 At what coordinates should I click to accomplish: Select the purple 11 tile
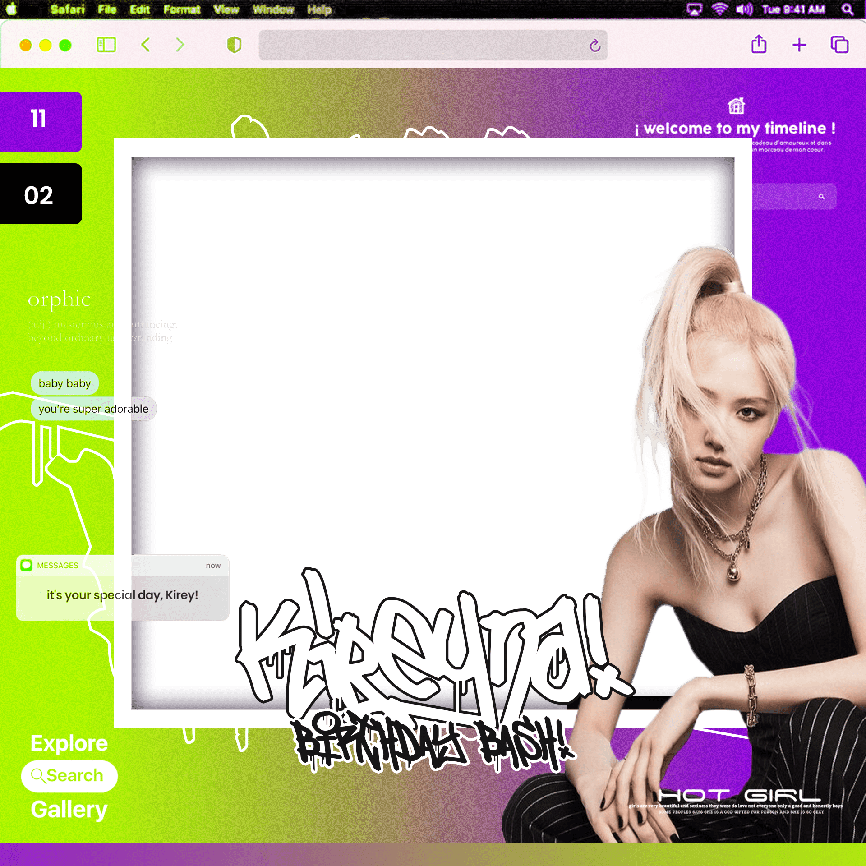41,122
